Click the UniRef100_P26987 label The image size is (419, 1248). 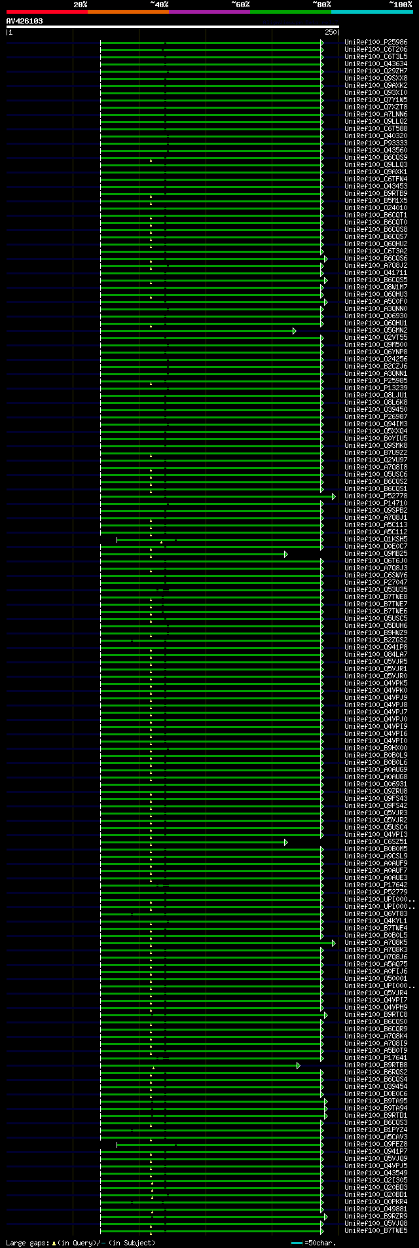[376, 417]
